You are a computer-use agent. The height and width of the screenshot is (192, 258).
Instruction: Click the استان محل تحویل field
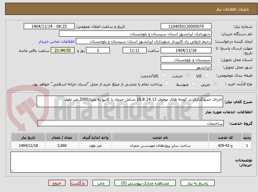[186, 59]
